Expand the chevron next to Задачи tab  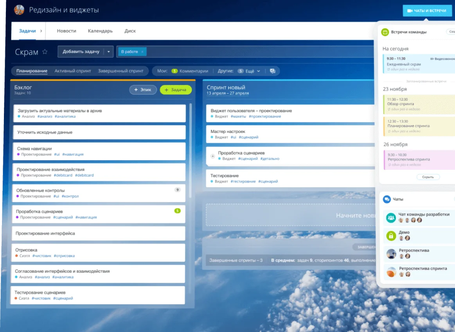(x=41, y=31)
